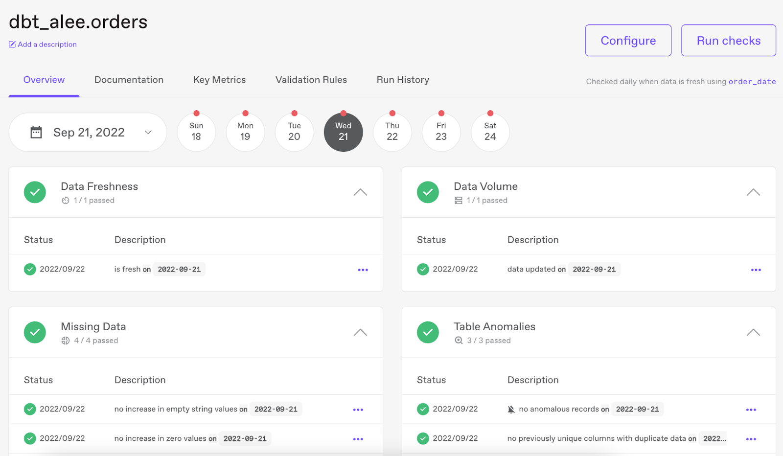Screen dimensions: 783x456
Task: Click the clock icon under Data Freshness
Action: [66, 201]
